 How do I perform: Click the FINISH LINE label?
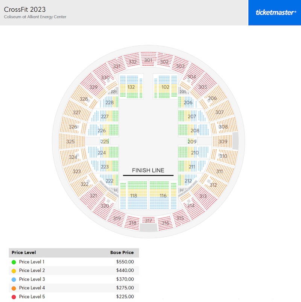pos(149,170)
